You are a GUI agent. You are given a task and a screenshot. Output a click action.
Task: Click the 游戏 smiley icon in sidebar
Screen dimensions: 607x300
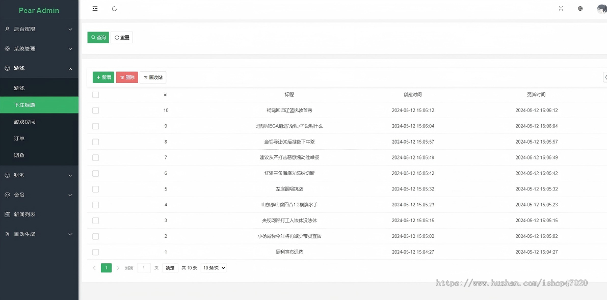click(x=7, y=68)
